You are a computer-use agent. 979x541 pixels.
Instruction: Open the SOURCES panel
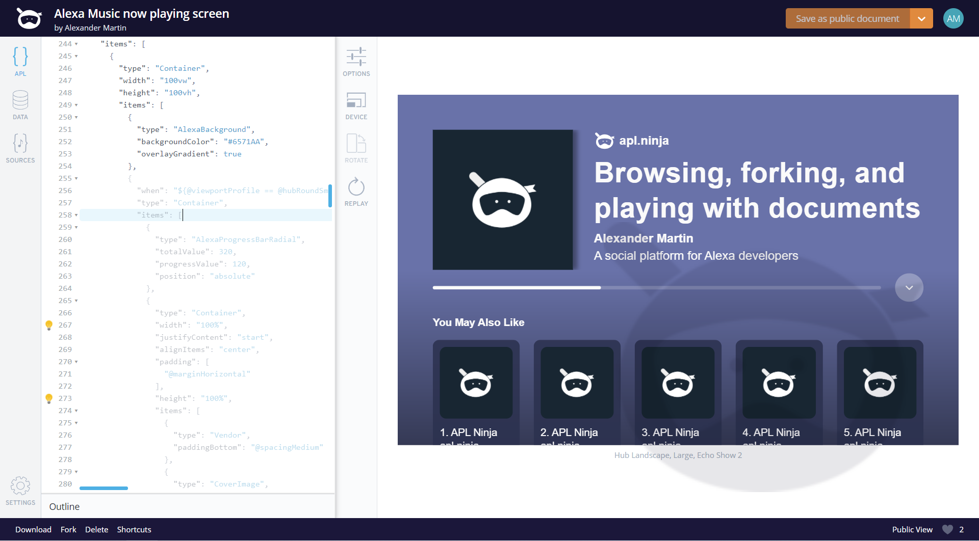coord(20,148)
